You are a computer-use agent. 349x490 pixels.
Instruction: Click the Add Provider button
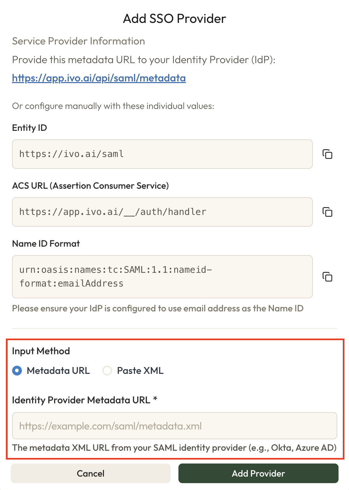tap(258, 473)
